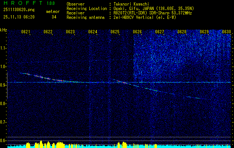Click the kHz axis unit label
234x148 pixels.
click(x=3, y=30)
